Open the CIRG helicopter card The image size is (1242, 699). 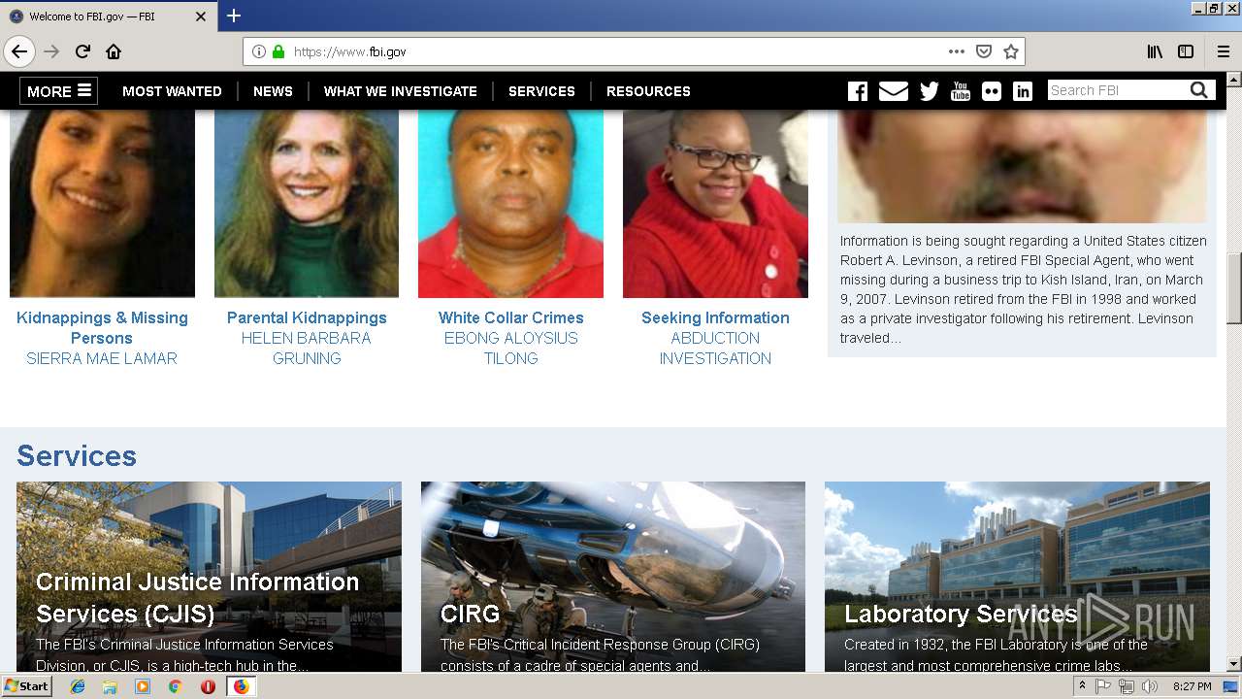pyautogui.click(x=613, y=577)
